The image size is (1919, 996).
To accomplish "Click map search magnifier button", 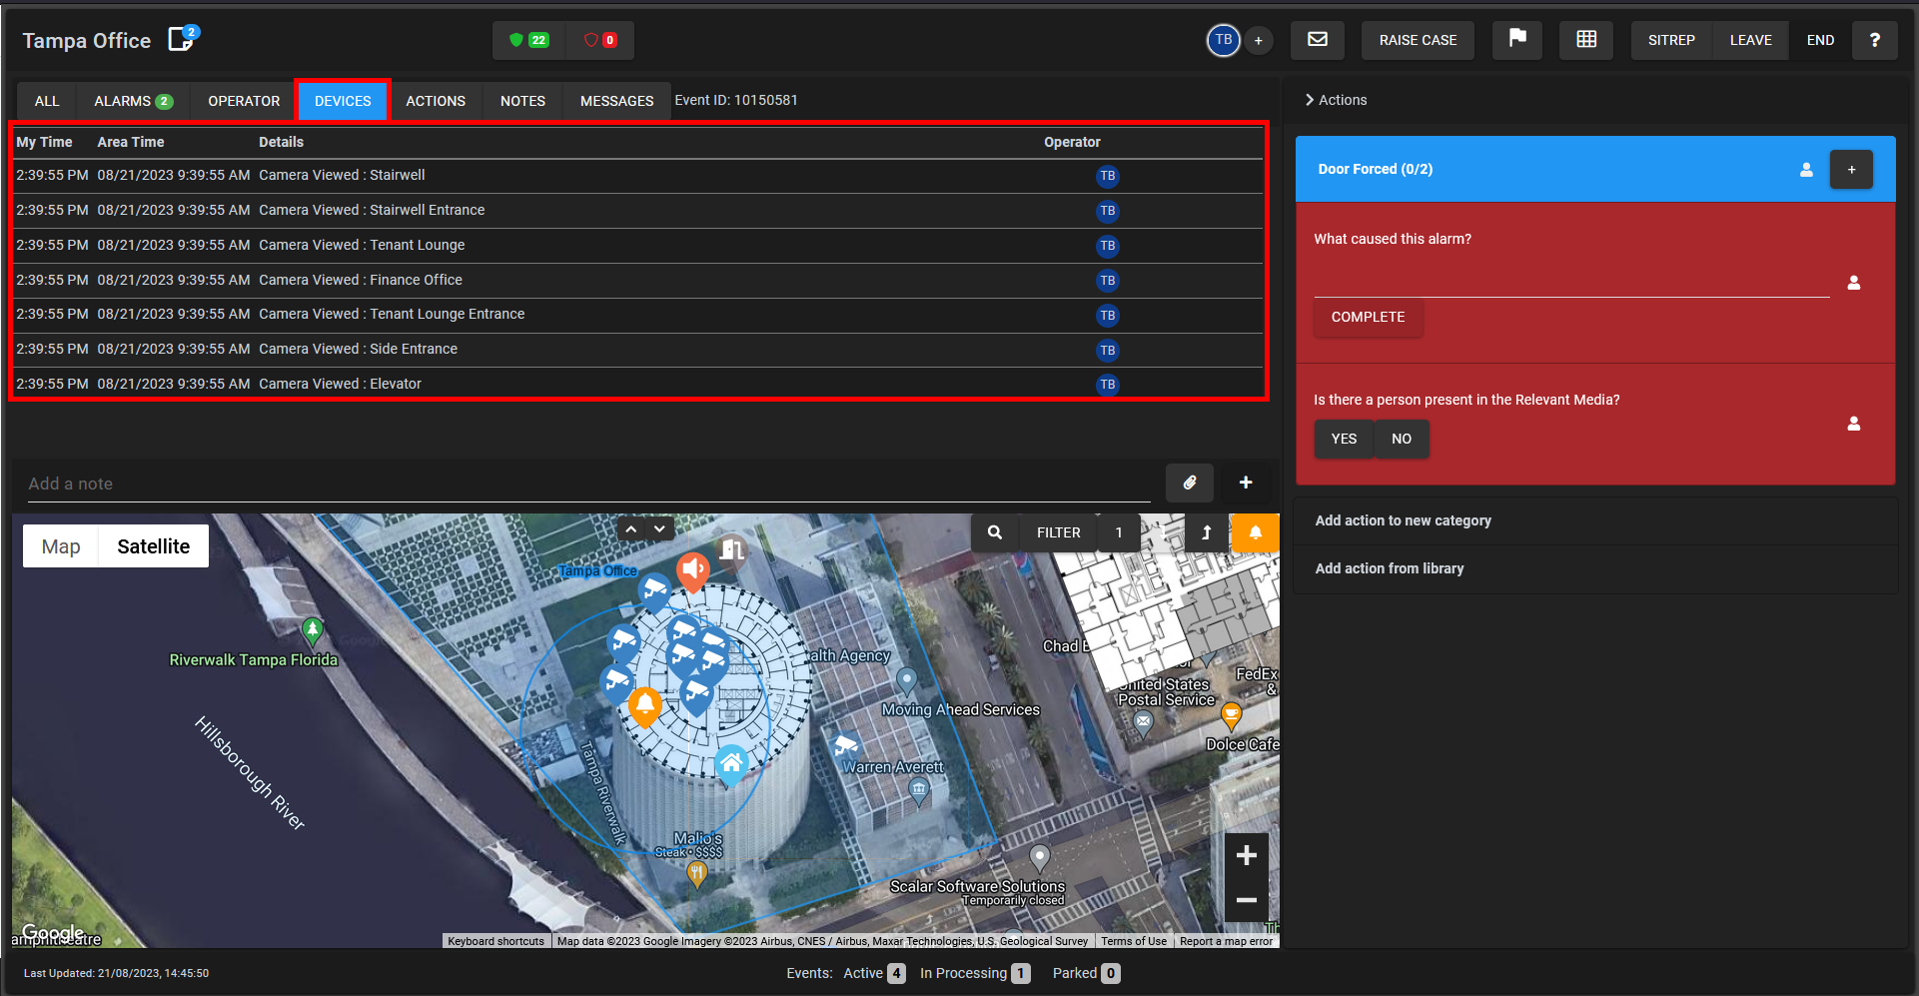I will (995, 532).
